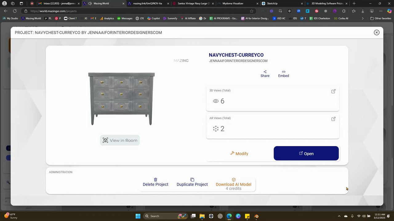Open File Explorer from taskbar
Image resolution: width=394 pixels, height=221 pixels.
[202, 216]
